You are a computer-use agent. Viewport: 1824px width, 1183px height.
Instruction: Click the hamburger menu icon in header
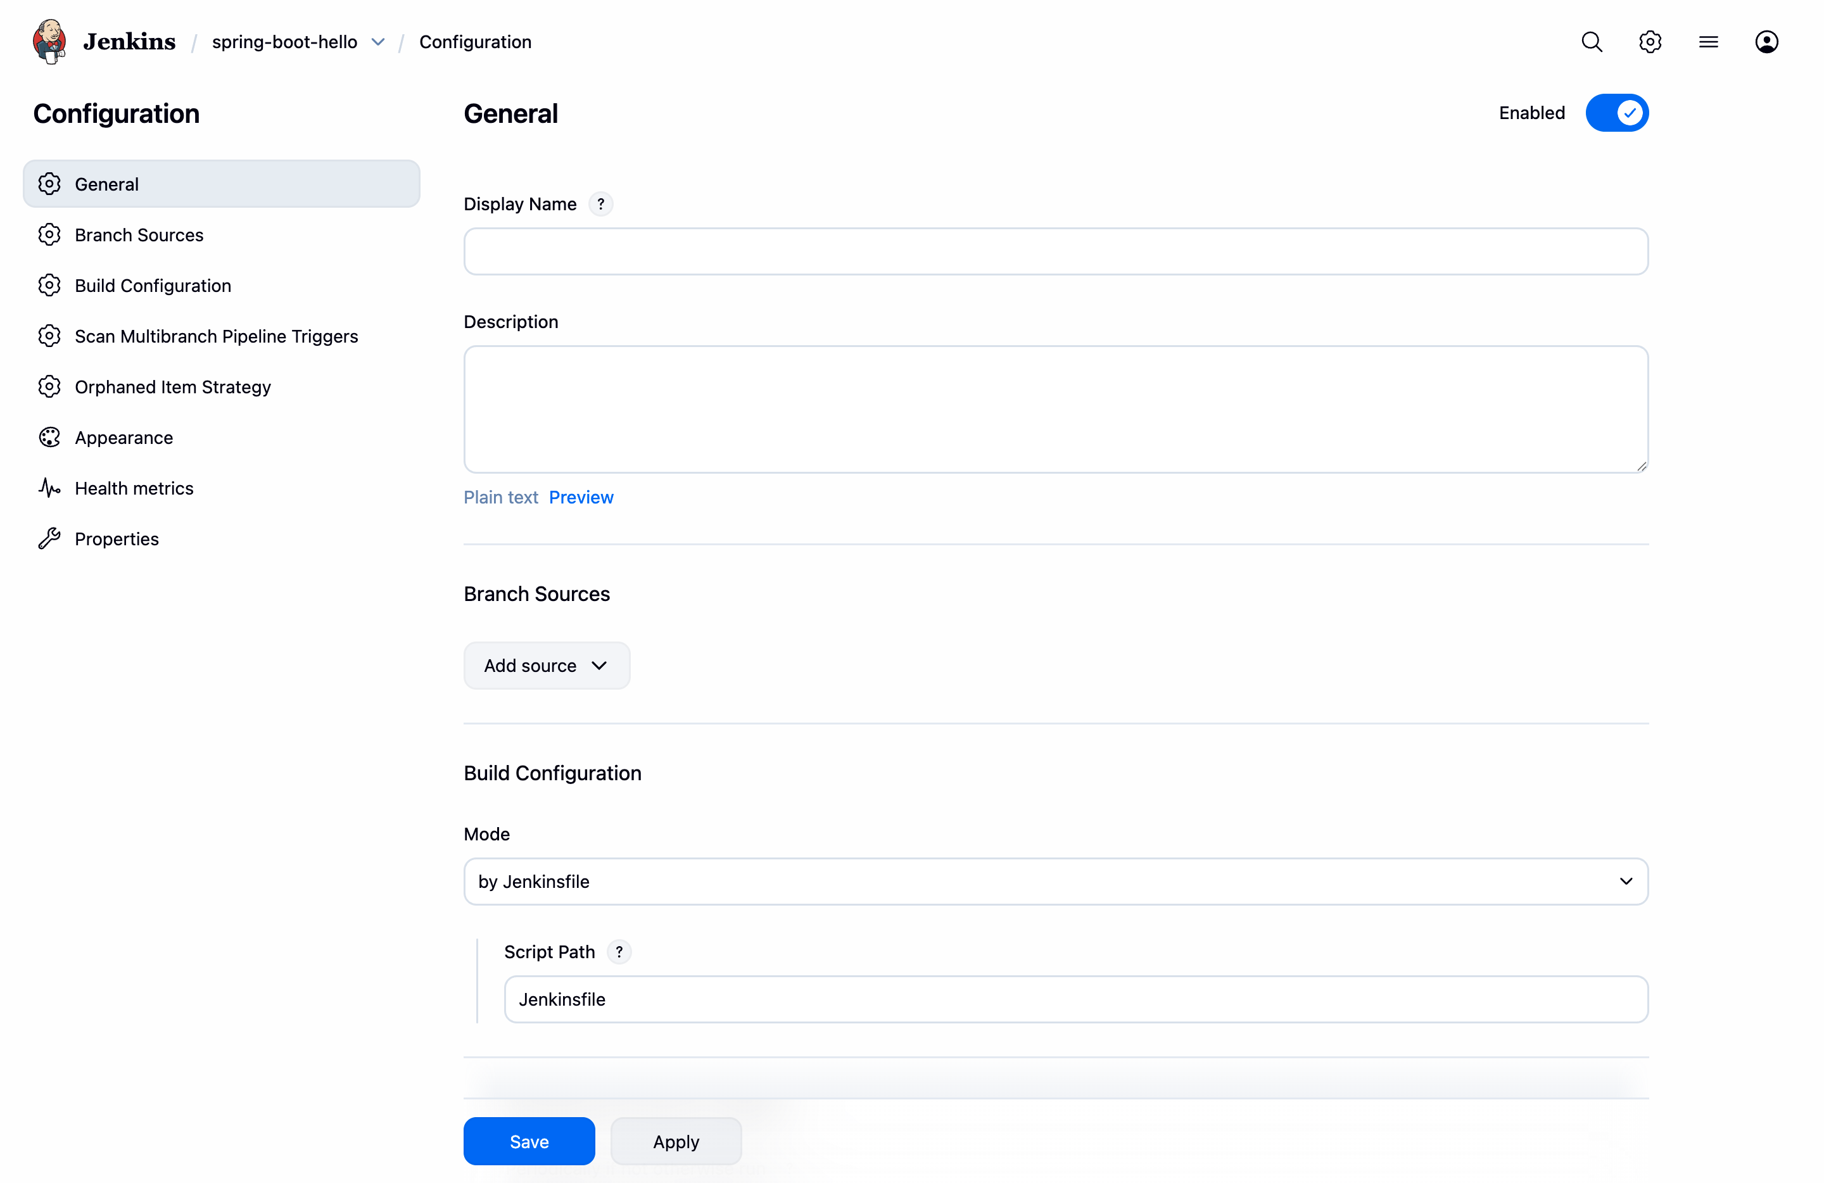1708,41
